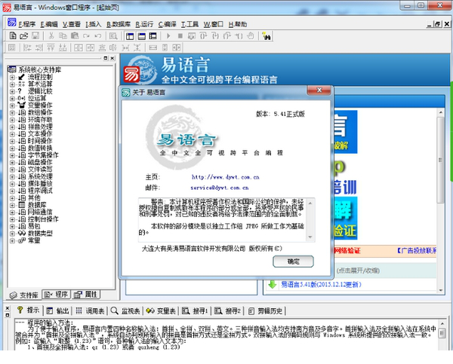Click the bottom output panel scrollbar thumb
This screenshot has width=453, height=364.
[442, 333]
